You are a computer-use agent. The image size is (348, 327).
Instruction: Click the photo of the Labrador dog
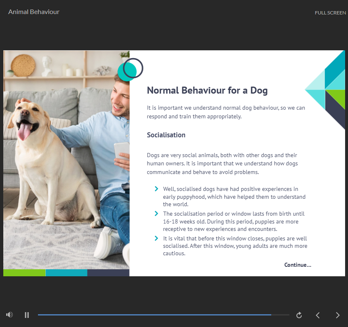[45, 157]
